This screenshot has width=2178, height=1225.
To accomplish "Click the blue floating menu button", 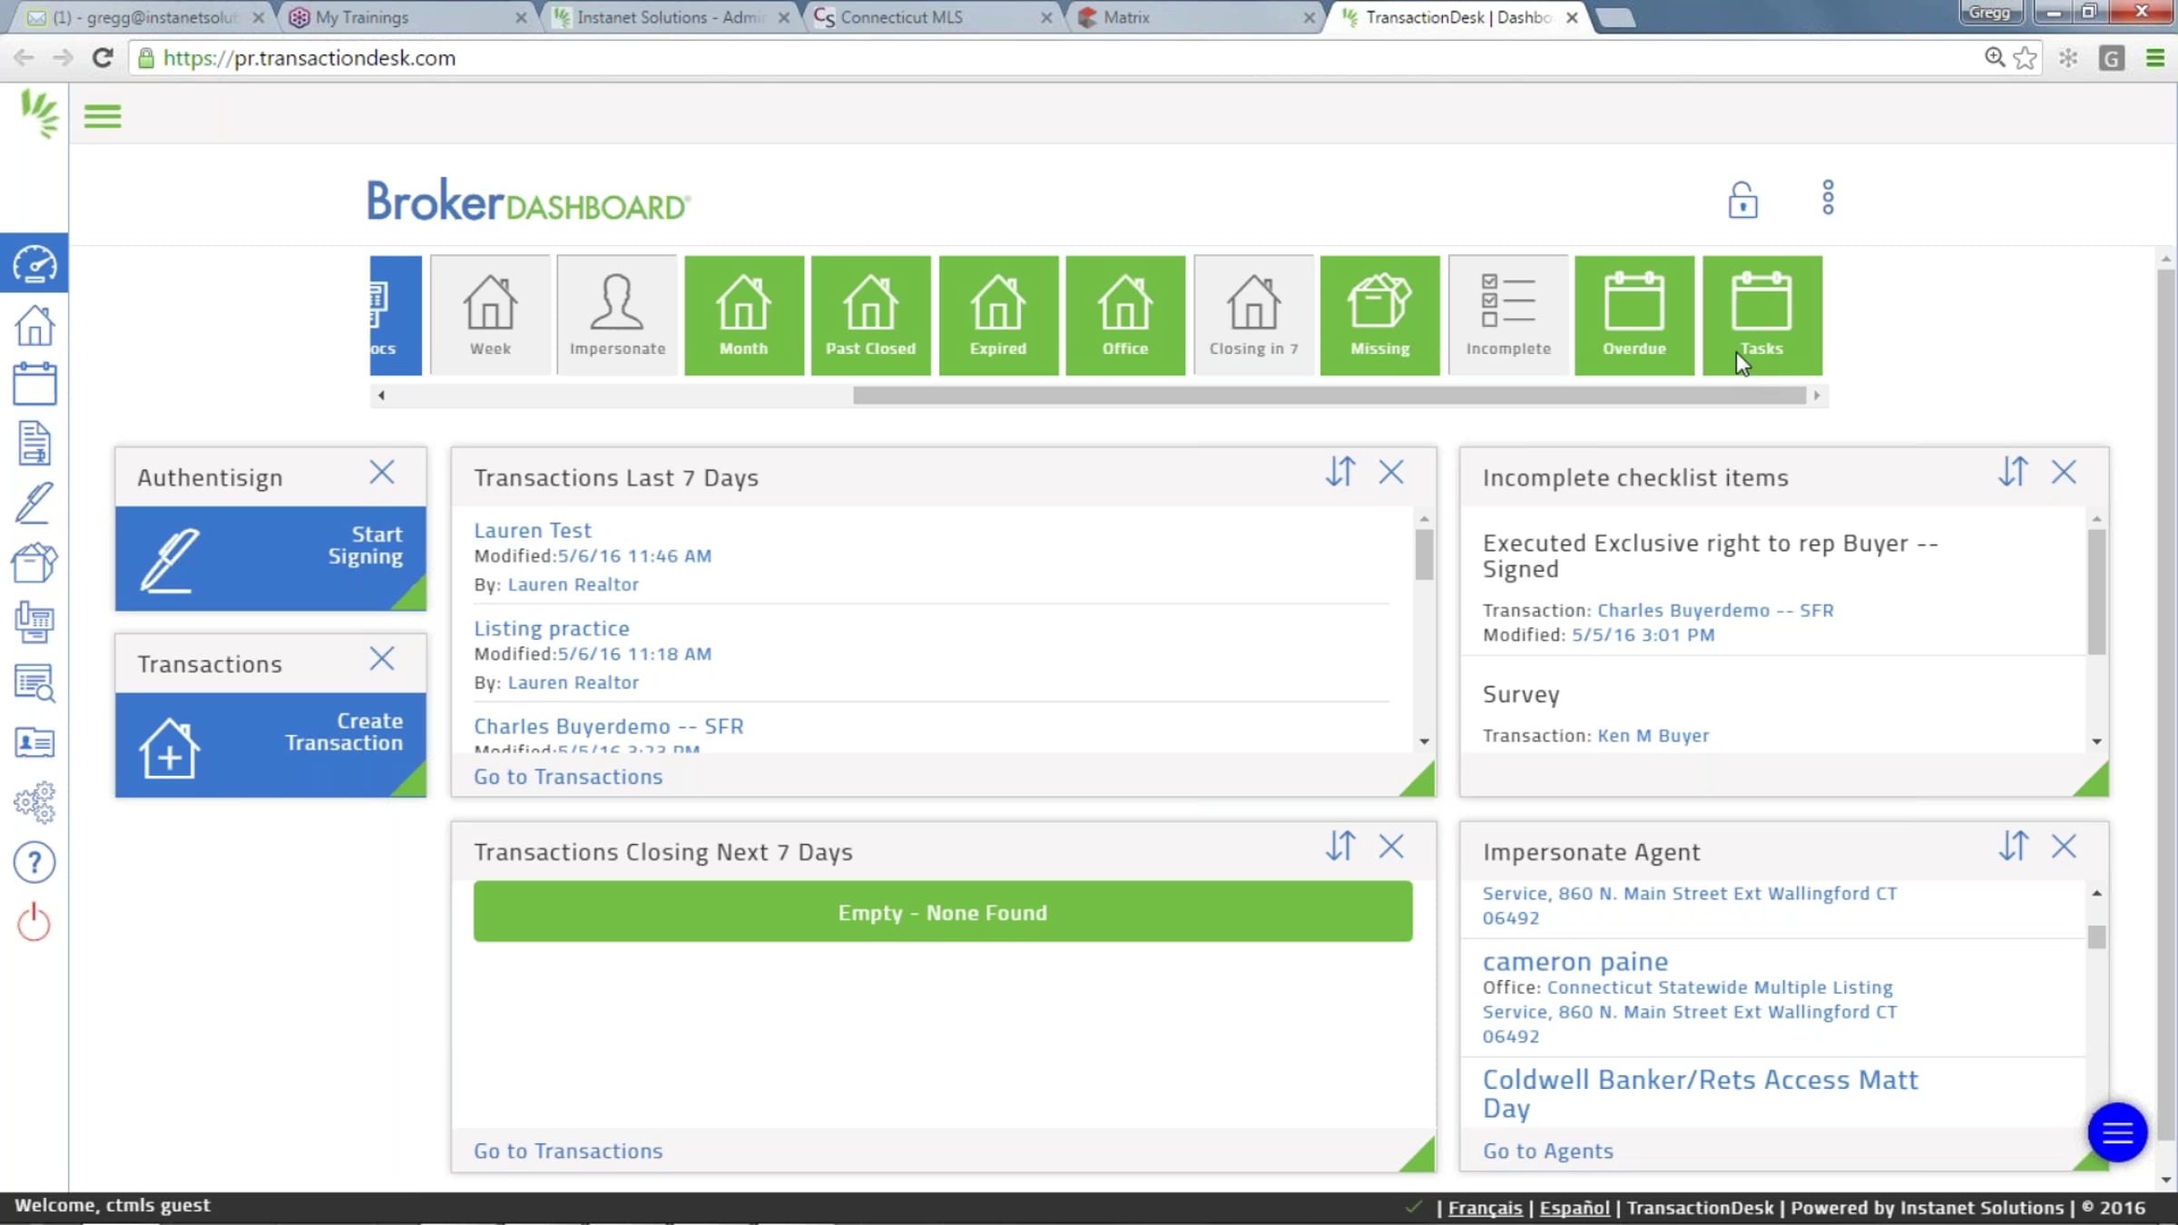I will click(x=2117, y=1132).
